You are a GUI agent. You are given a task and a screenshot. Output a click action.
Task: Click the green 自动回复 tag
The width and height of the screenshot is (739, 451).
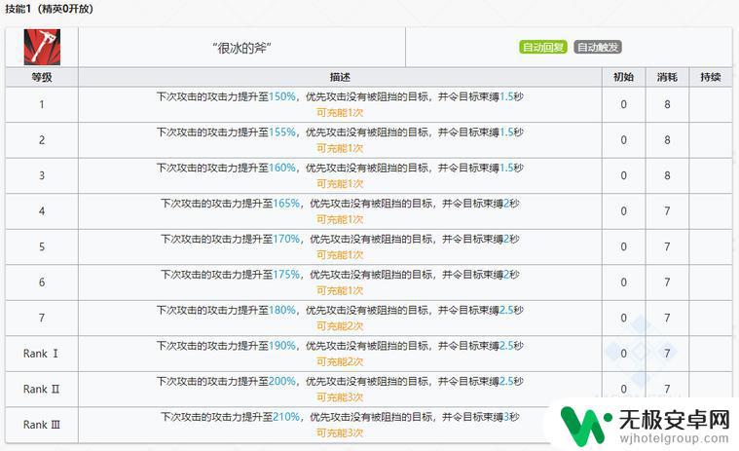[543, 47]
